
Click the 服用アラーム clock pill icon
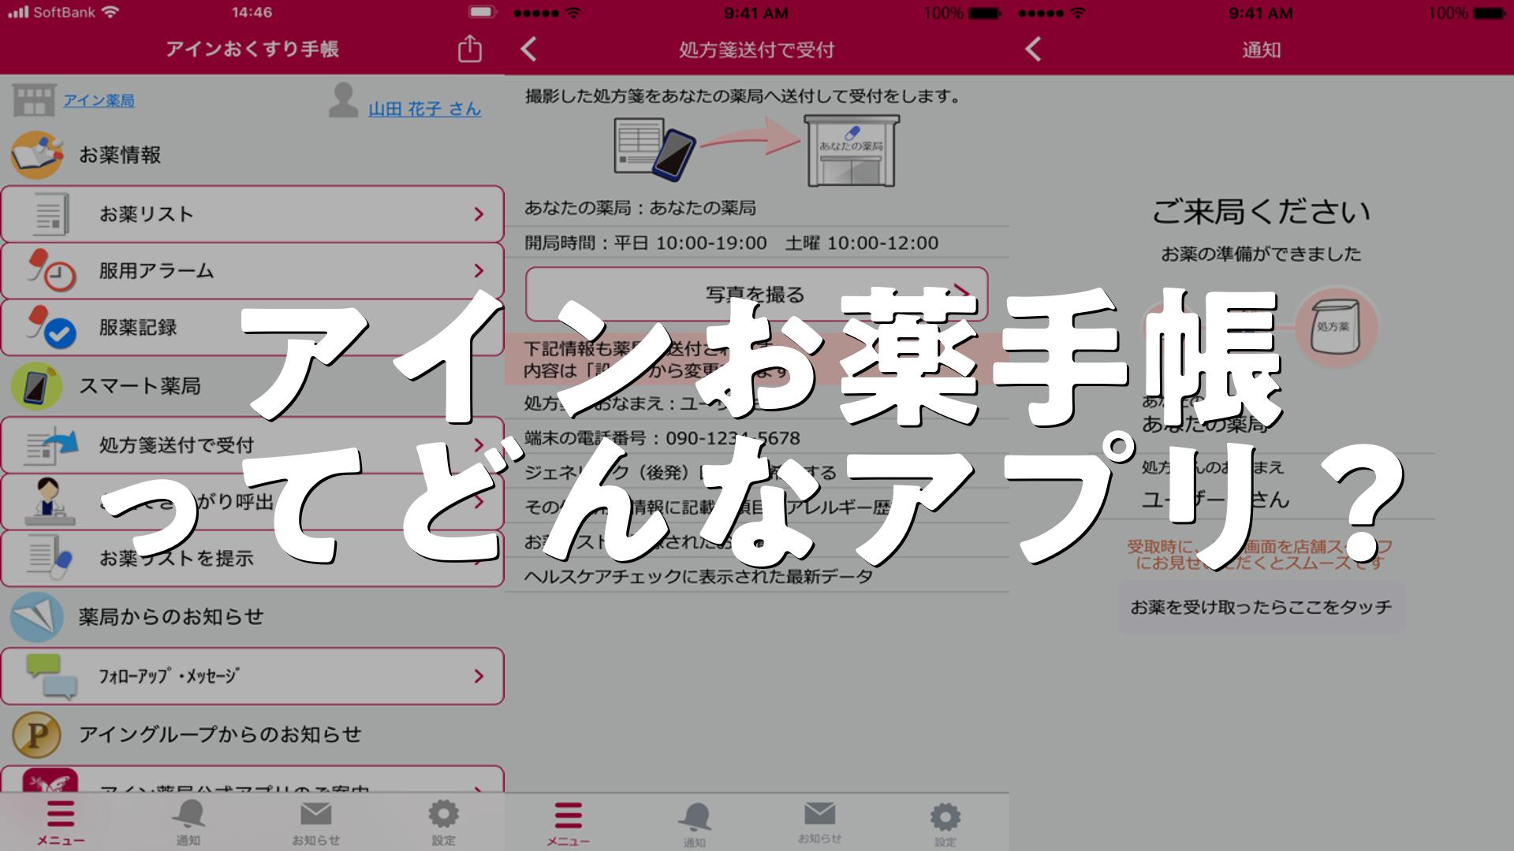(x=51, y=270)
